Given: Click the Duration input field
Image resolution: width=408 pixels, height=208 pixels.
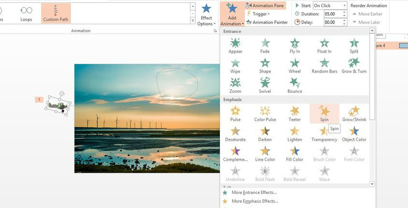Looking at the screenshot, I should coord(333,14).
